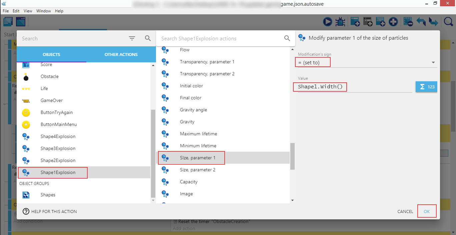456x235 pixels.
Task: Switch to the Objects tab
Action: point(51,55)
